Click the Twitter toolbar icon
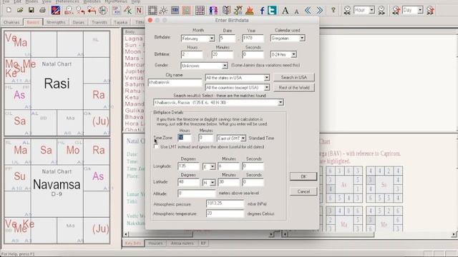Viewport: 458px width, 257px height. tap(272, 11)
